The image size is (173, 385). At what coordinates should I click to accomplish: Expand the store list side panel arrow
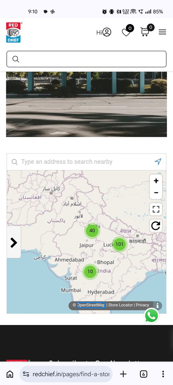14,242
